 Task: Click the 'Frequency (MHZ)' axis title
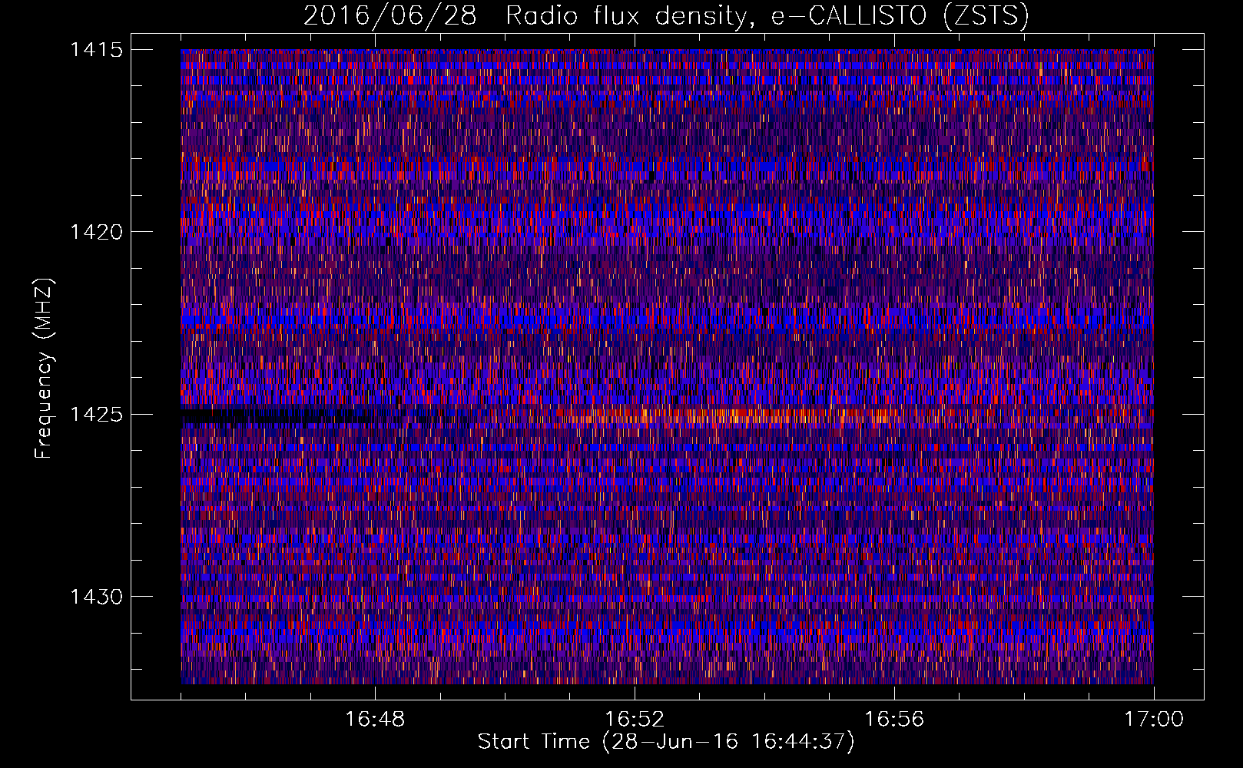(x=44, y=369)
